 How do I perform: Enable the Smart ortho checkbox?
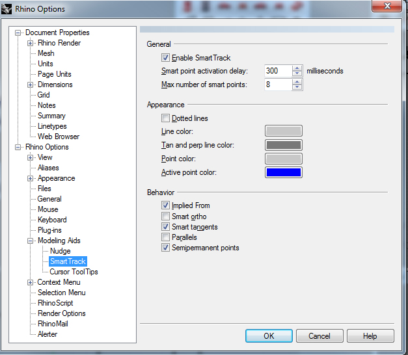(x=165, y=217)
